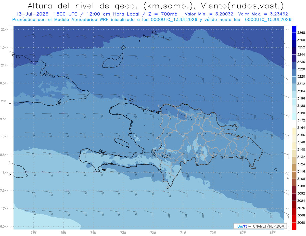Image resolution: width=306 pixels, height=236 pixels.
Task: Click the '3268' colorbar value
Action: (301, 33)
